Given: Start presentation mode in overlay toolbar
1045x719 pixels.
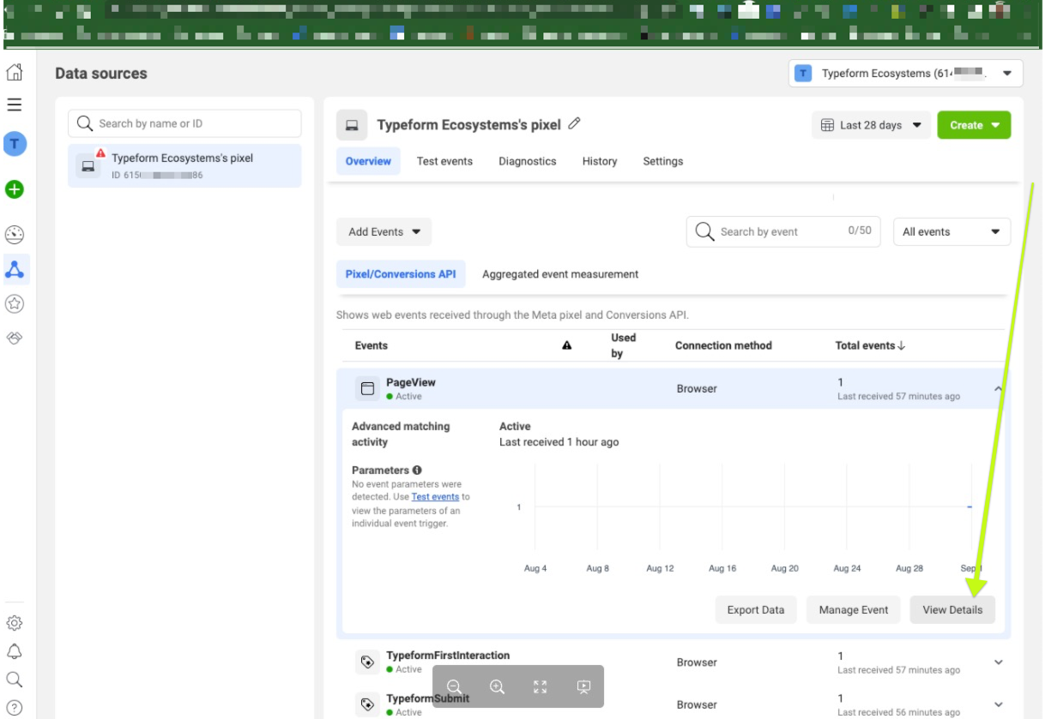Looking at the screenshot, I should pyautogui.click(x=583, y=686).
